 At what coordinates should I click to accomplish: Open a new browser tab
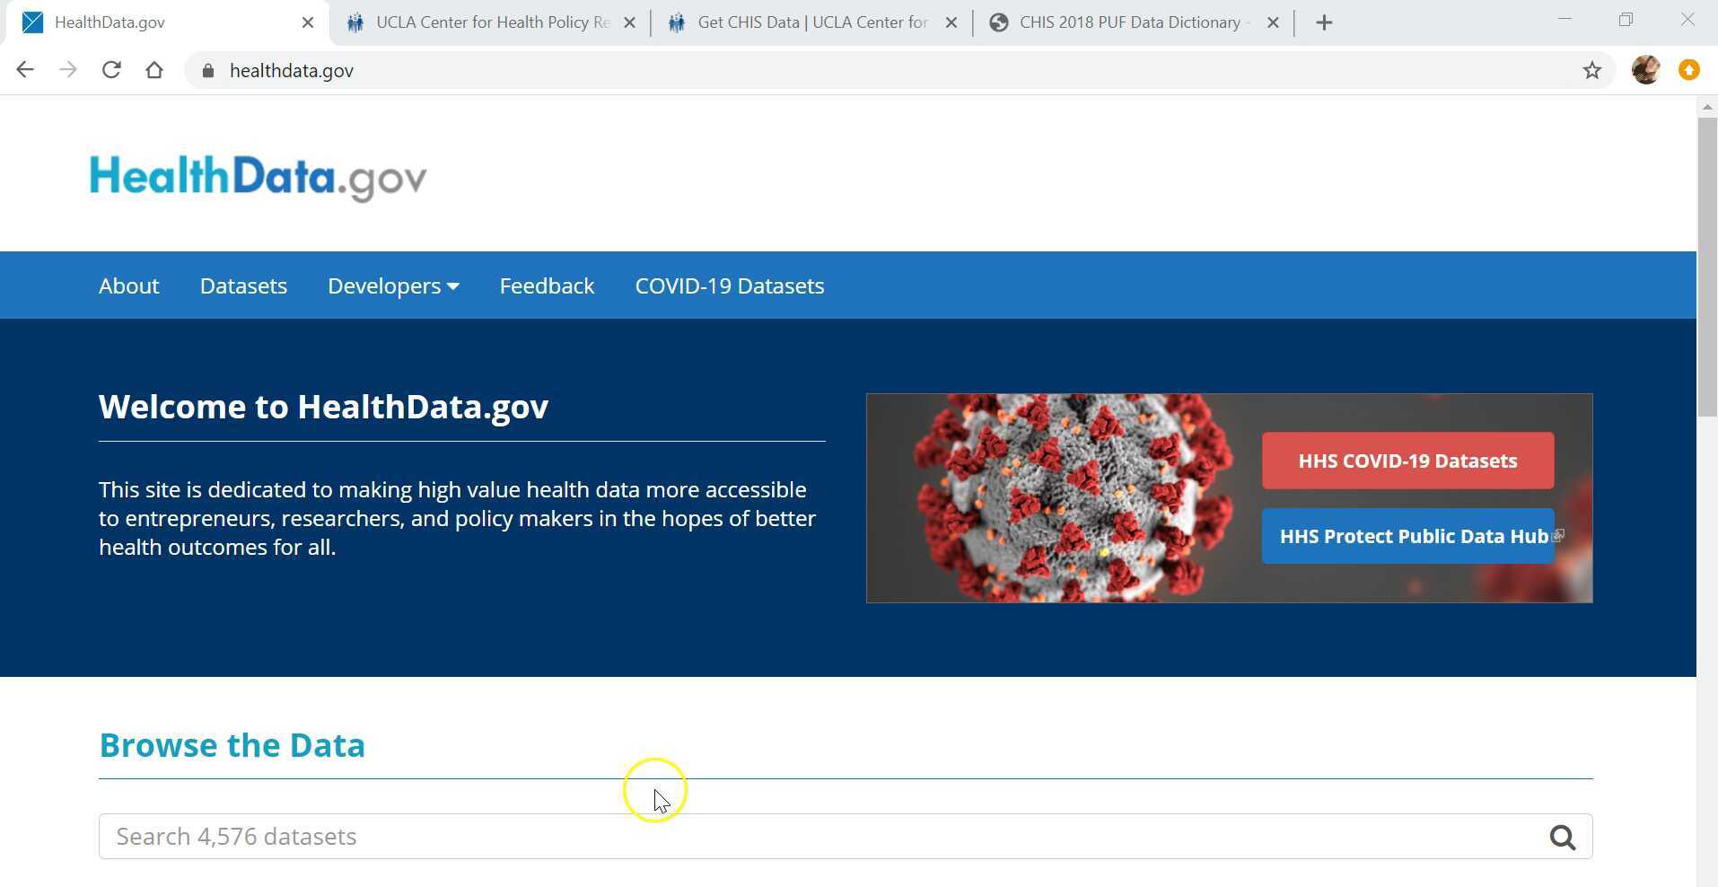pyautogui.click(x=1325, y=22)
